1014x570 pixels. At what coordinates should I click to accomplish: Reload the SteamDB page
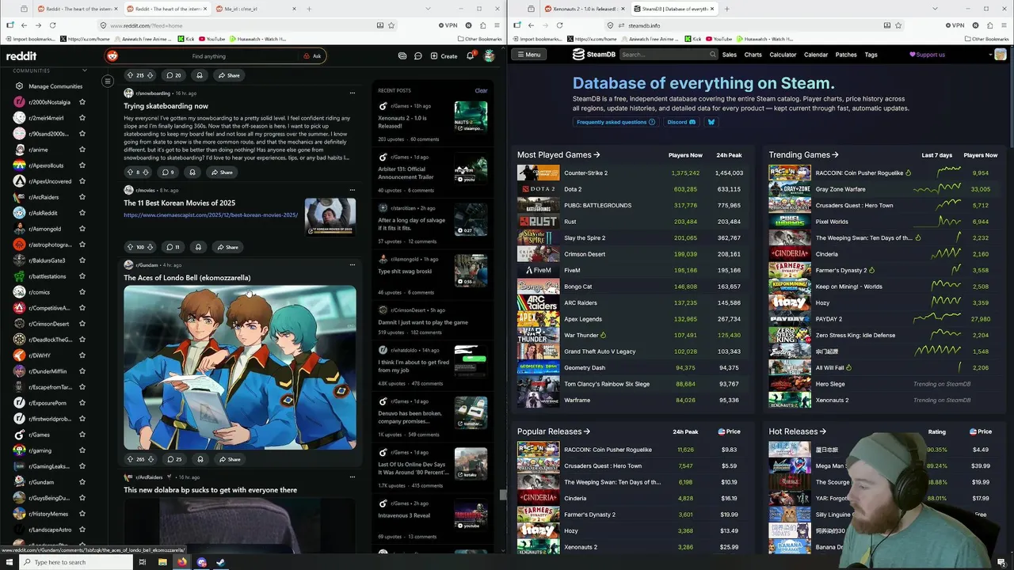(559, 25)
